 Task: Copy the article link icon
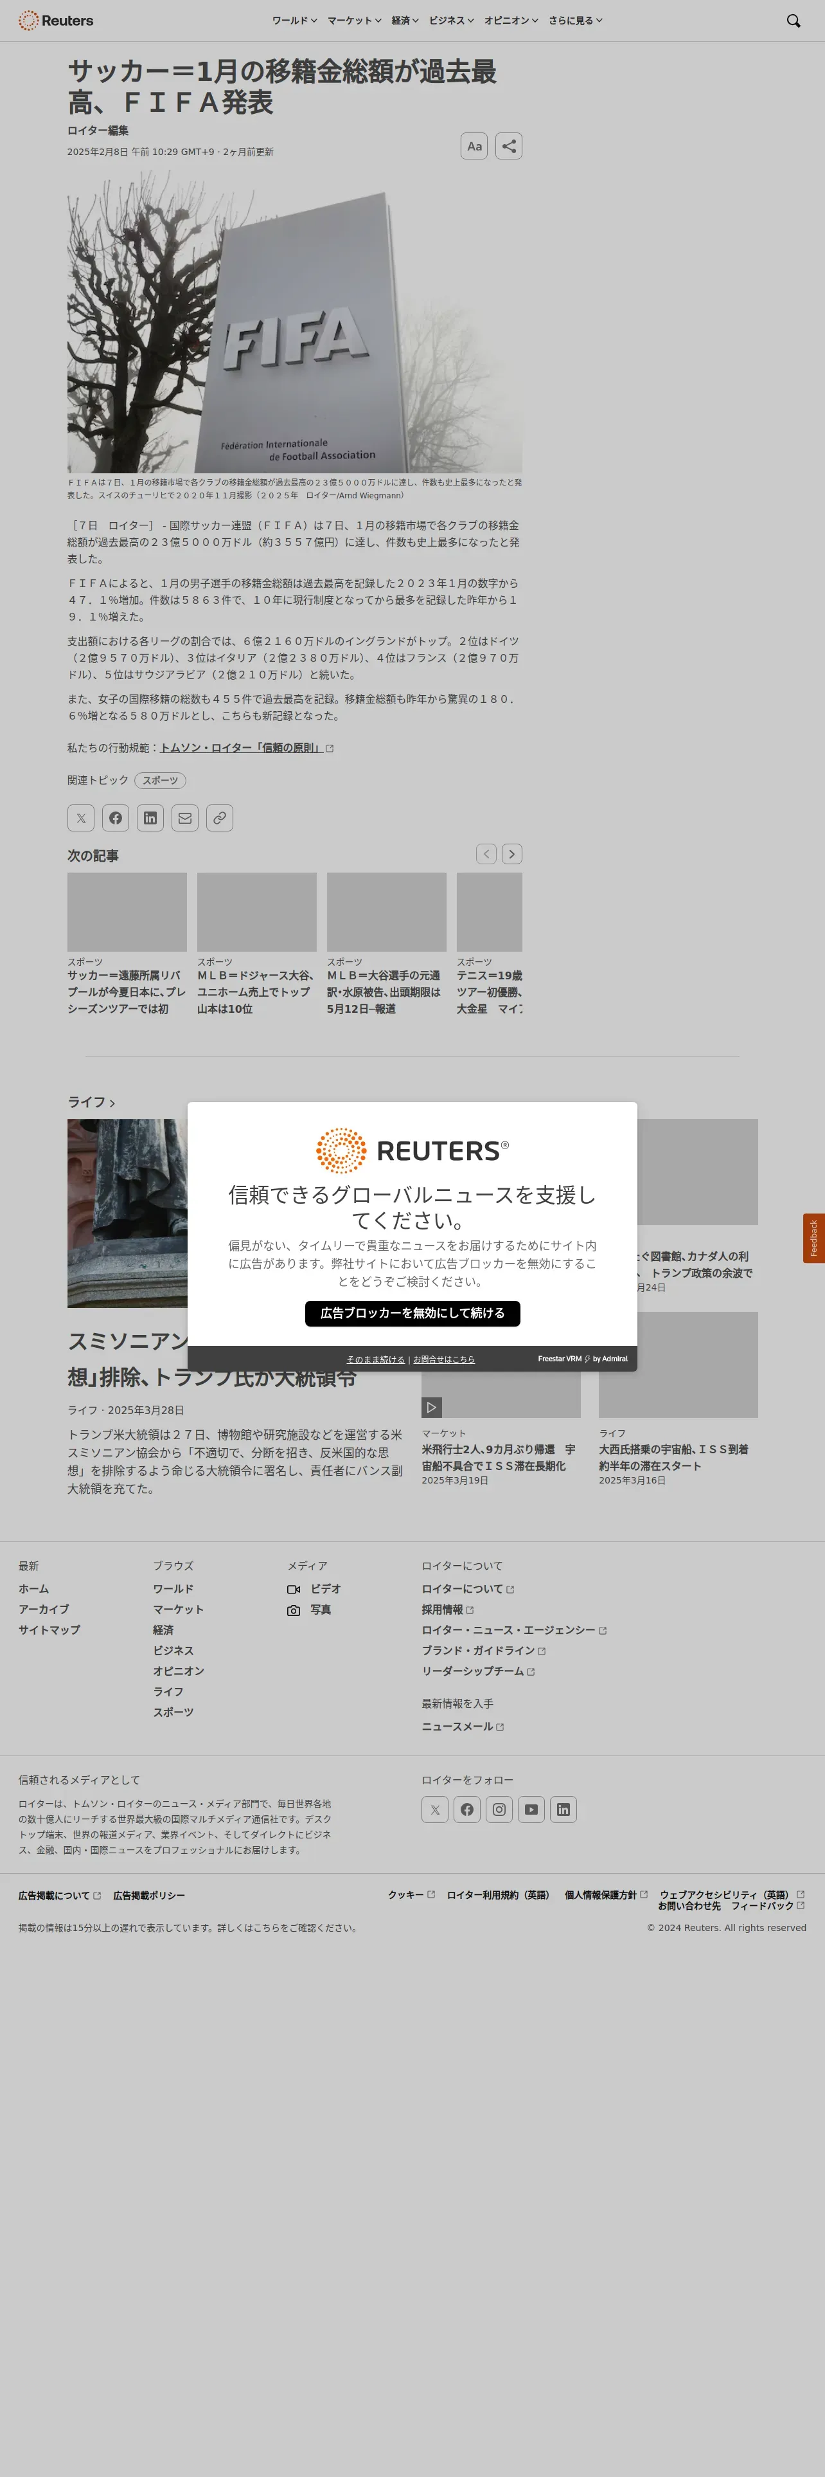(220, 819)
